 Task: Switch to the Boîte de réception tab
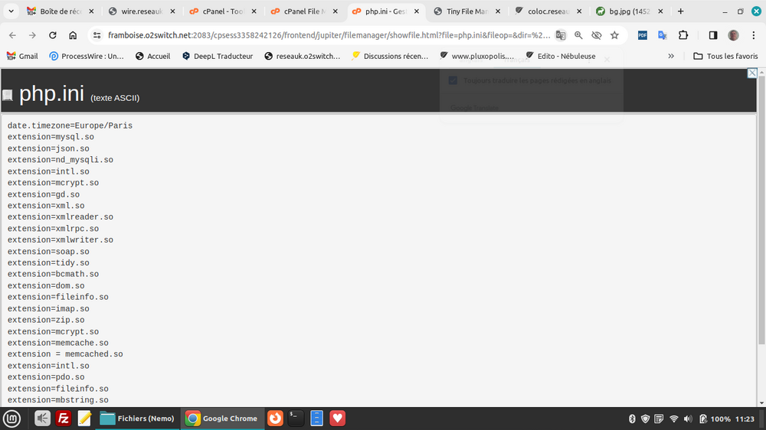(x=61, y=11)
